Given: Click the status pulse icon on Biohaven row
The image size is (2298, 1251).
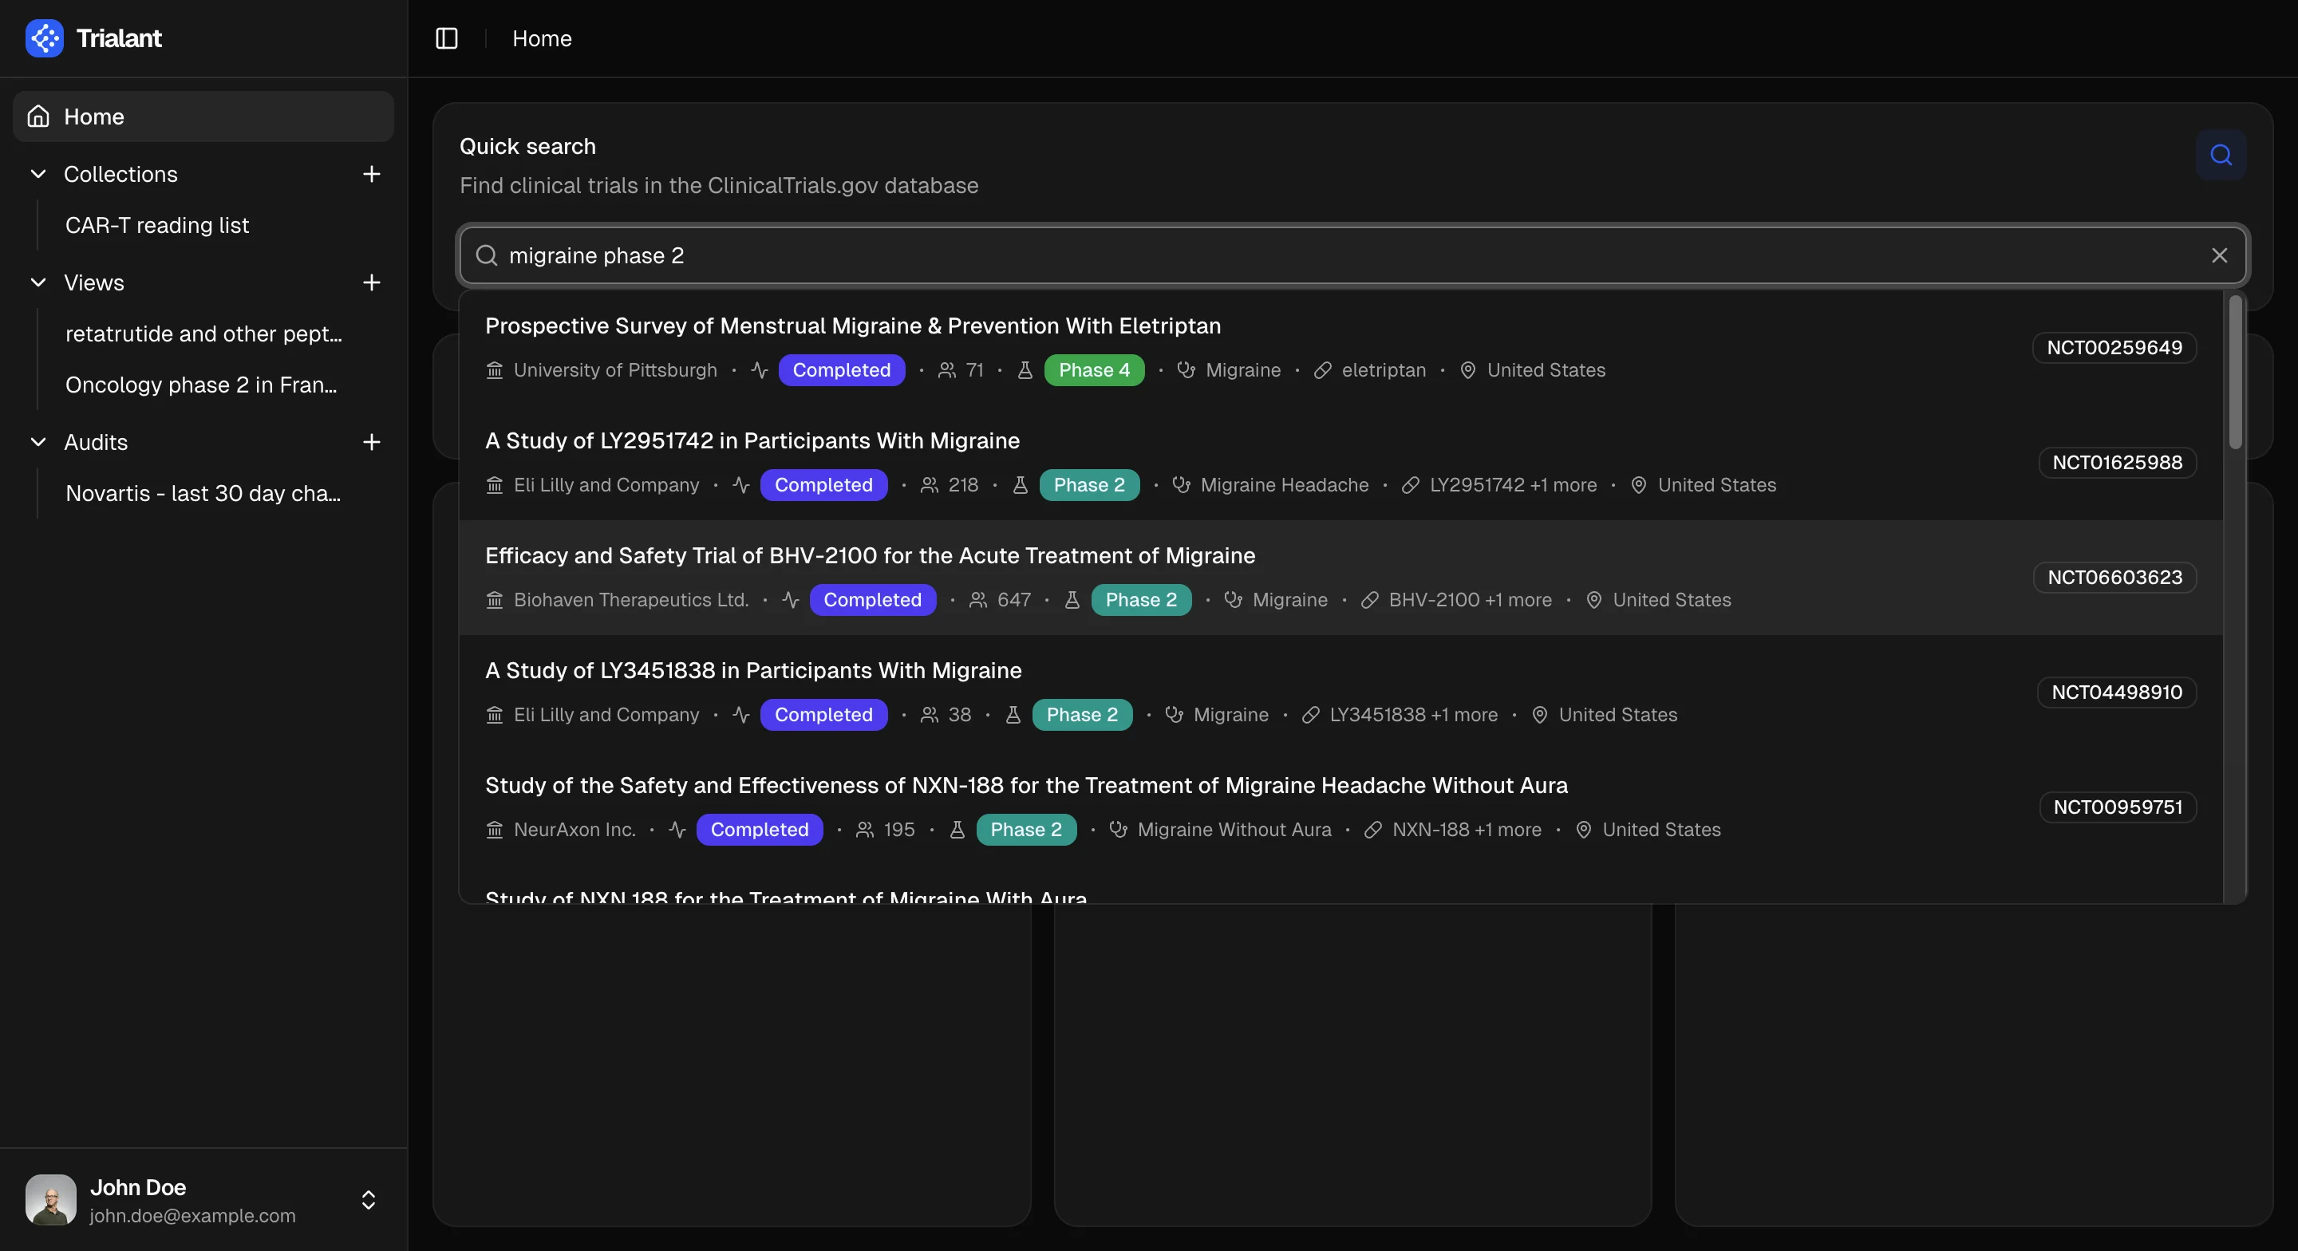Looking at the screenshot, I should [x=791, y=601].
